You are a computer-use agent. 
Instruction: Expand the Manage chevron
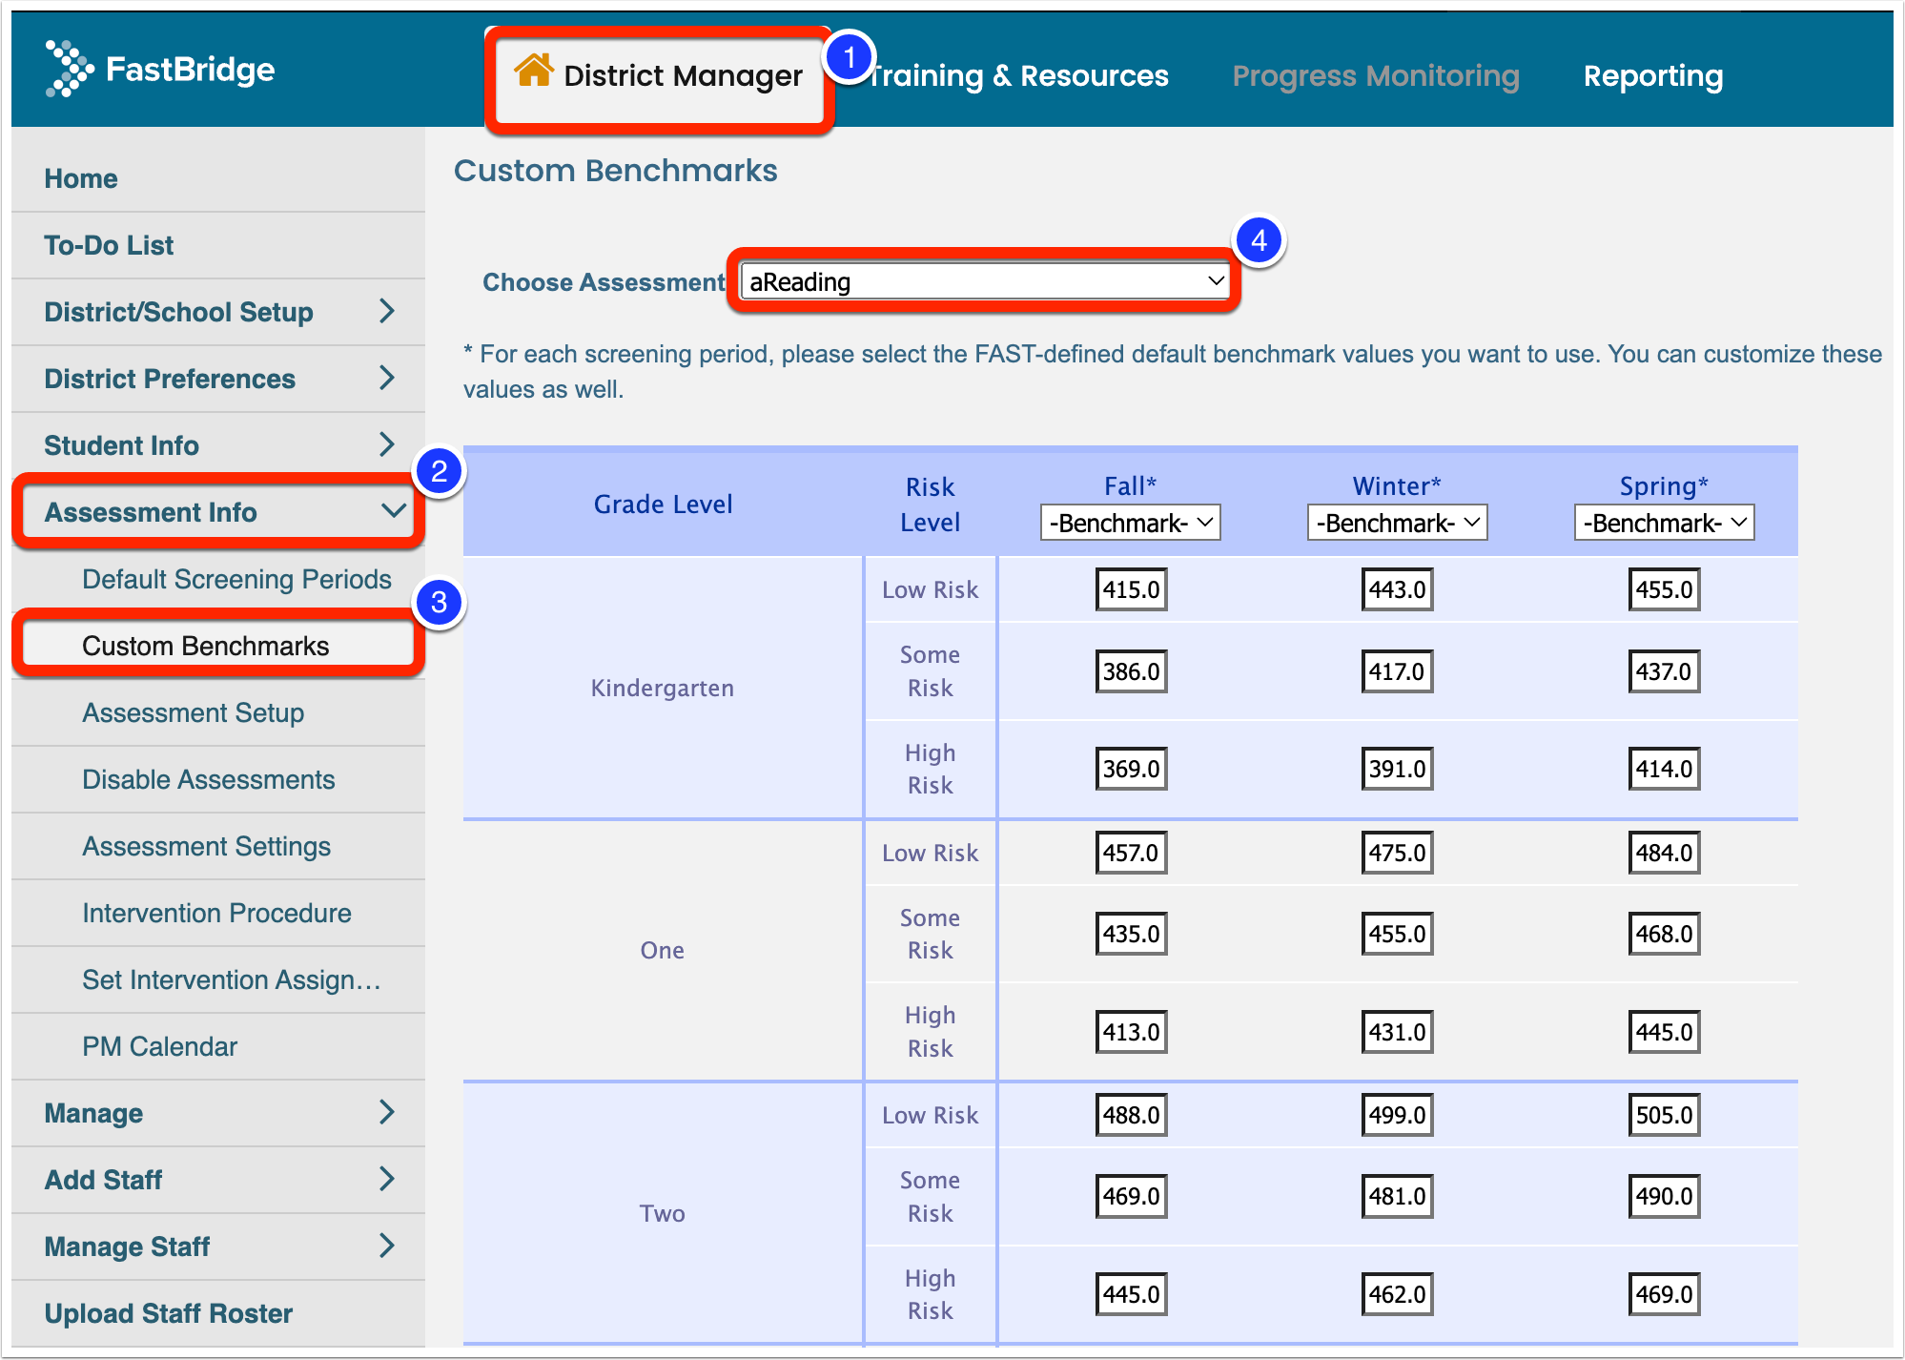tap(386, 1112)
